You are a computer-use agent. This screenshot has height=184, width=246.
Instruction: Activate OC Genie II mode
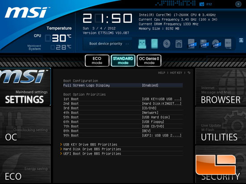click(149, 61)
